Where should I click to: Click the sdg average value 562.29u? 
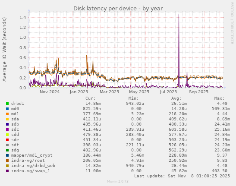(178, 150)
